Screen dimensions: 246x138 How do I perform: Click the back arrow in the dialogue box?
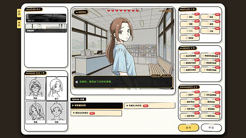[x=76, y=82]
